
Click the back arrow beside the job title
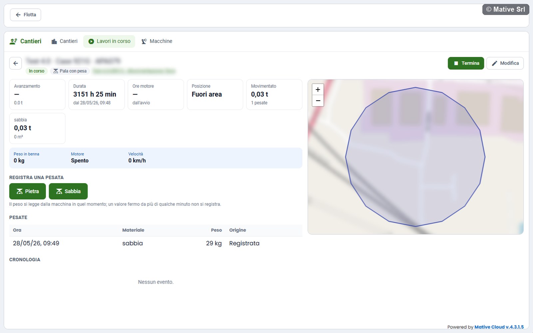point(16,63)
